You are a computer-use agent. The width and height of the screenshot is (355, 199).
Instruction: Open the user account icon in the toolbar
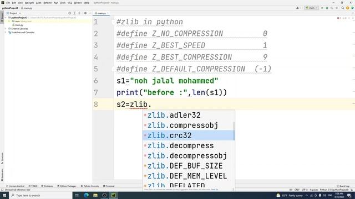click(298, 8)
